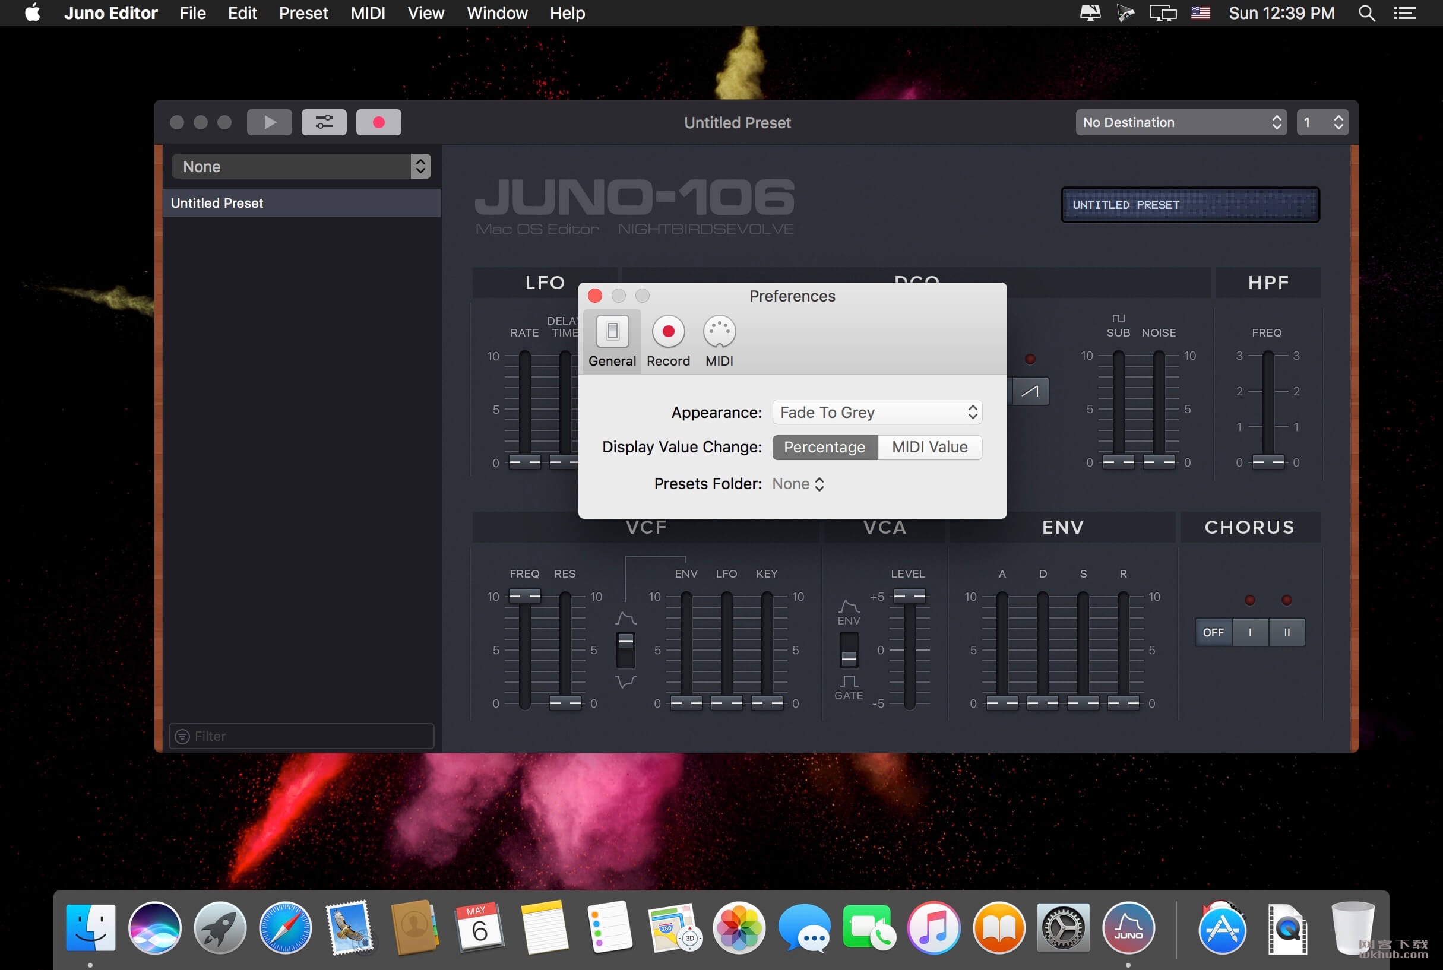Launch Siri from the Dock
Image resolution: width=1443 pixels, height=970 pixels.
point(155,927)
